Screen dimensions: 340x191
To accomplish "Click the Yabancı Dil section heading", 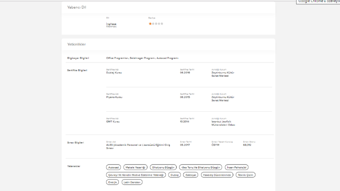I will (77, 7).
